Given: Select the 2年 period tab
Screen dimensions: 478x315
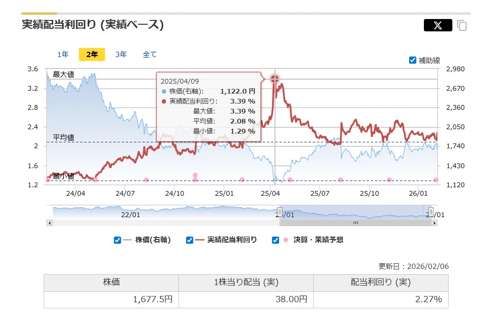Looking at the screenshot, I should (92, 54).
